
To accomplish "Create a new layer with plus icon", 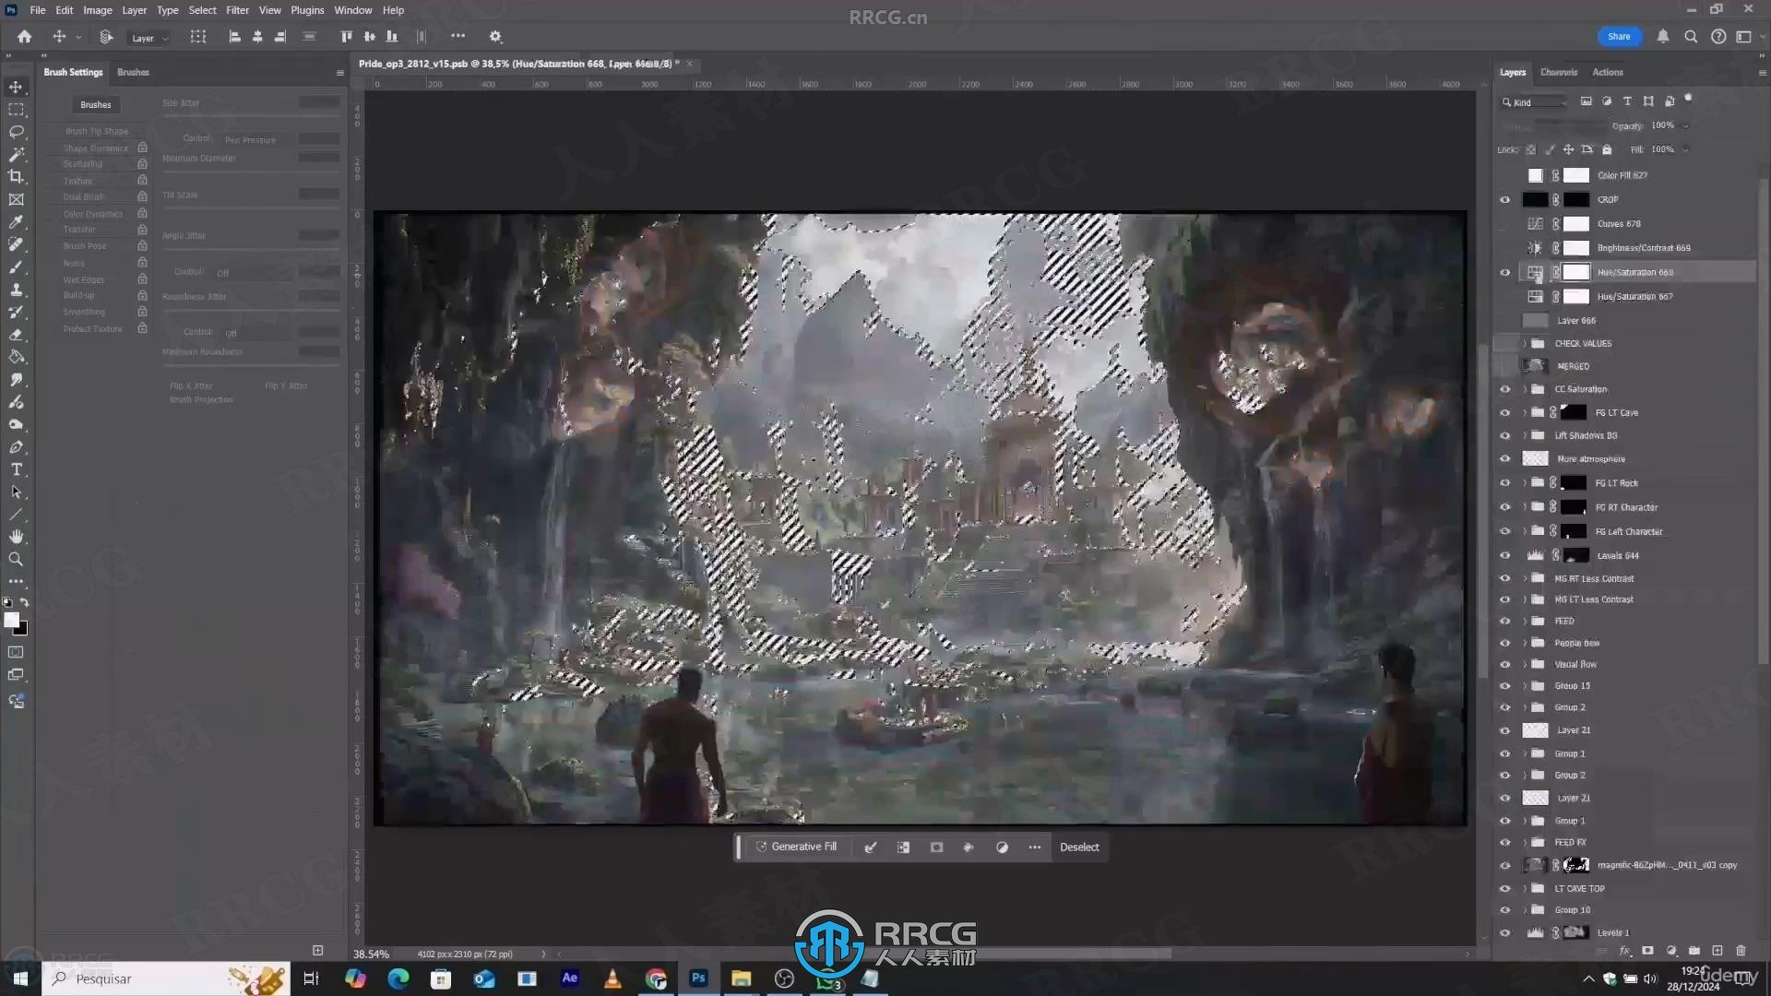I will click(x=1718, y=951).
